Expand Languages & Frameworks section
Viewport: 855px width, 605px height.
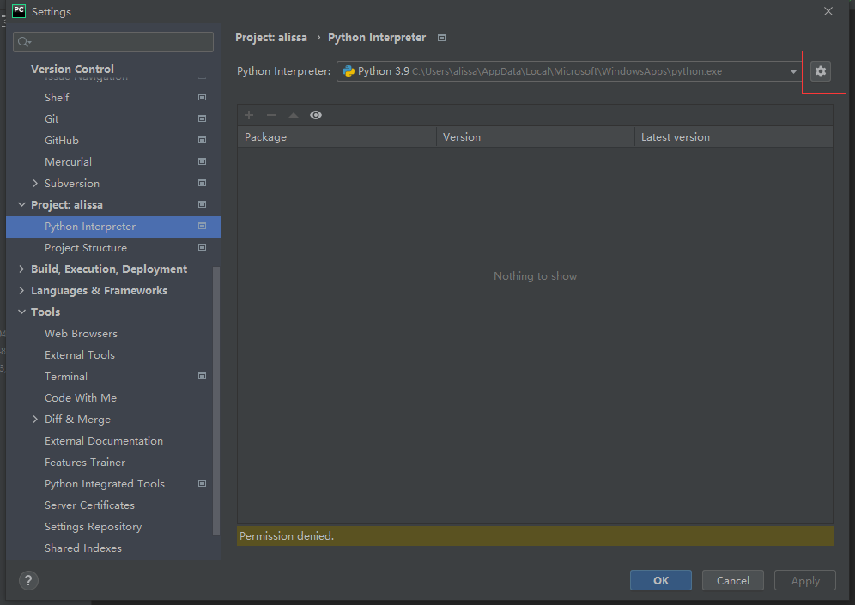coord(21,291)
